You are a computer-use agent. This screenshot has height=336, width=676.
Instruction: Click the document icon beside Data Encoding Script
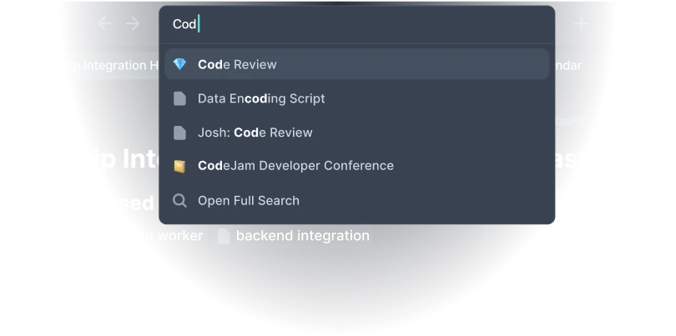click(x=179, y=98)
